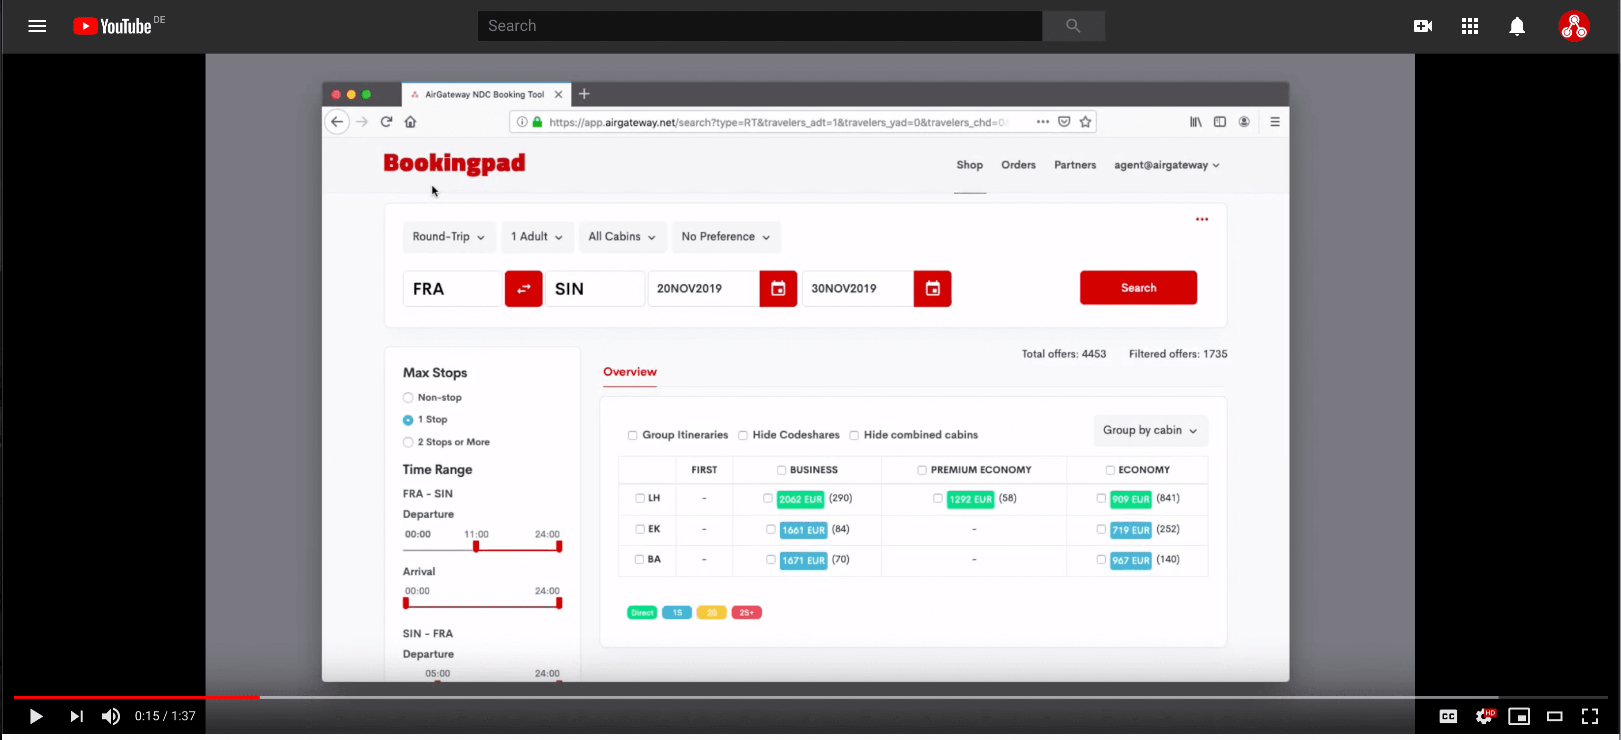Open the Orders menu item
Screen dimensions: 1621x740
click(1017, 164)
